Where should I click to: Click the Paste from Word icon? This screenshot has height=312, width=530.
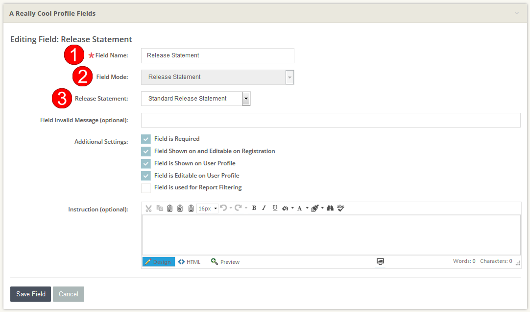(x=180, y=208)
